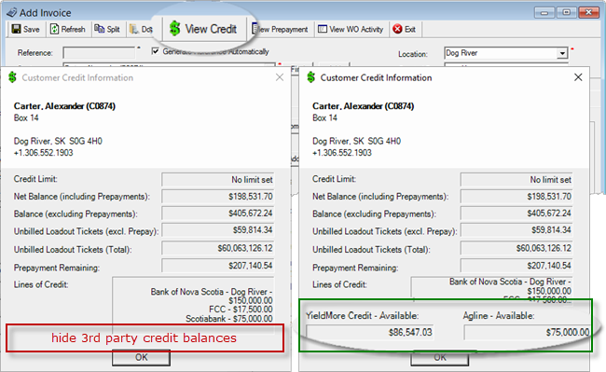The image size is (606, 372).
Task: Click left dialog Prepayment Remaining value $207,140.54
Action: (x=217, y=266)
